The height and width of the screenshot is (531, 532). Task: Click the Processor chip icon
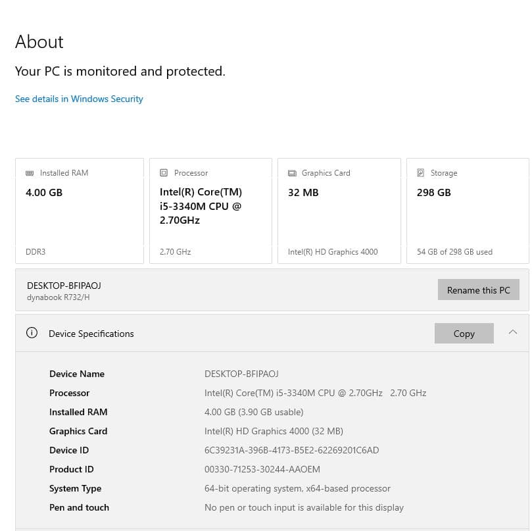coord(164,173)
